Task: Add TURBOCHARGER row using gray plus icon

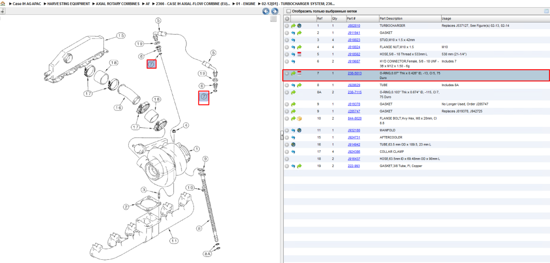Action: tap(287, 26)
